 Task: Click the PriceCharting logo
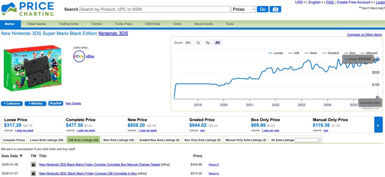(x=28, y=9)
